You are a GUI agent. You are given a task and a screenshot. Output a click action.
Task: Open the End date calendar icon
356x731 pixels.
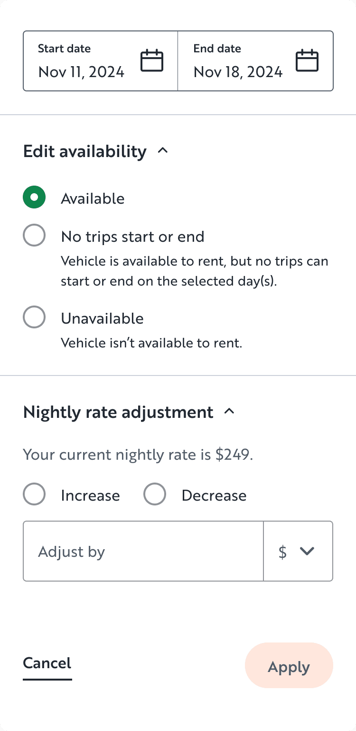point(307,61)
